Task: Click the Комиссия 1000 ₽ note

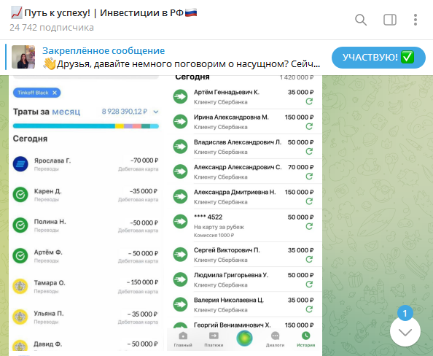Action: point(214,236)
